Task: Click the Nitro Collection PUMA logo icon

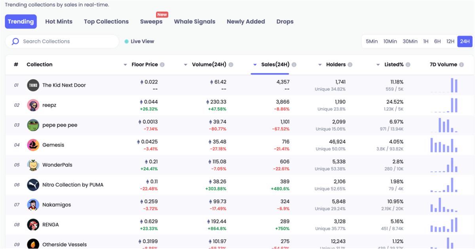Action: click(x=33, y=185)
